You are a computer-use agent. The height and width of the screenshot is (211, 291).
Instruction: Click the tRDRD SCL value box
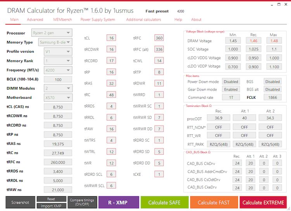111,174
